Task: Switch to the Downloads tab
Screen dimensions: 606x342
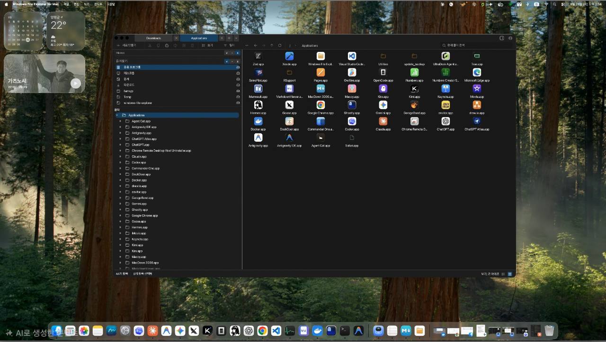Action: coord(153,38)
